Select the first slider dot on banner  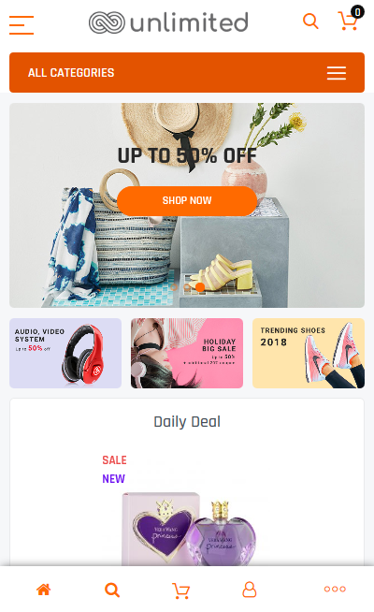[x=174, y=287]
